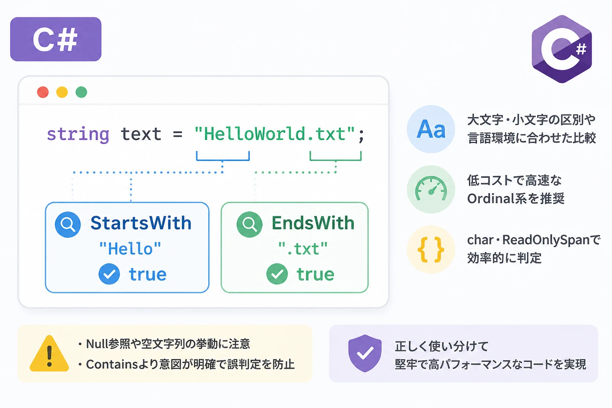Click the green checkmark beside EndsWith true
Viewport: 612px width, 408px height.
[277, 274]
